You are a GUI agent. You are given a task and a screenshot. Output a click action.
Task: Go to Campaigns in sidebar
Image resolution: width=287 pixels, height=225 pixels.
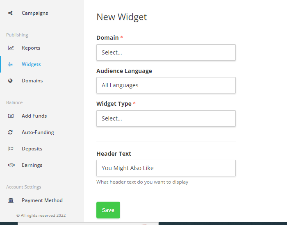coord(35,13)
